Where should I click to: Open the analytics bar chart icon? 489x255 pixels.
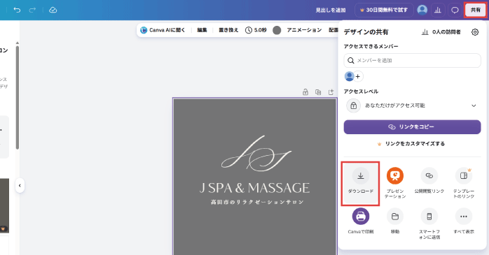(x=438, y=10)
